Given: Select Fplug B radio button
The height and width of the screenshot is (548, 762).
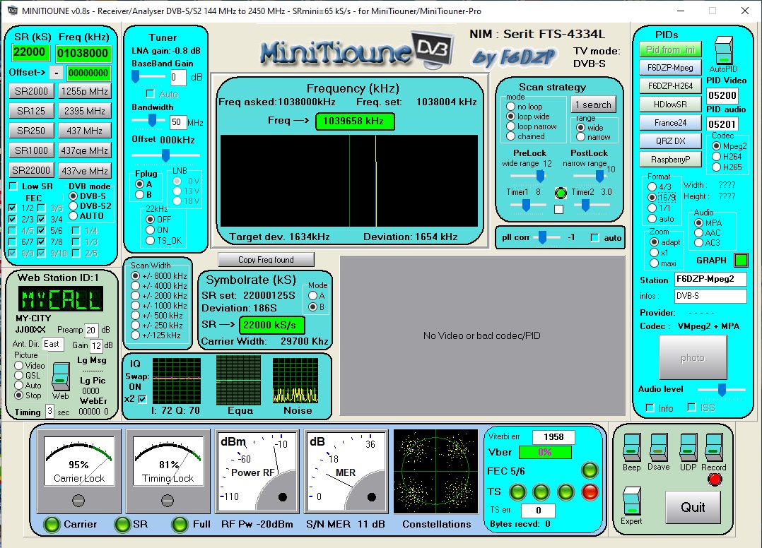Looking at the screenshot, I should coord(140,195).
